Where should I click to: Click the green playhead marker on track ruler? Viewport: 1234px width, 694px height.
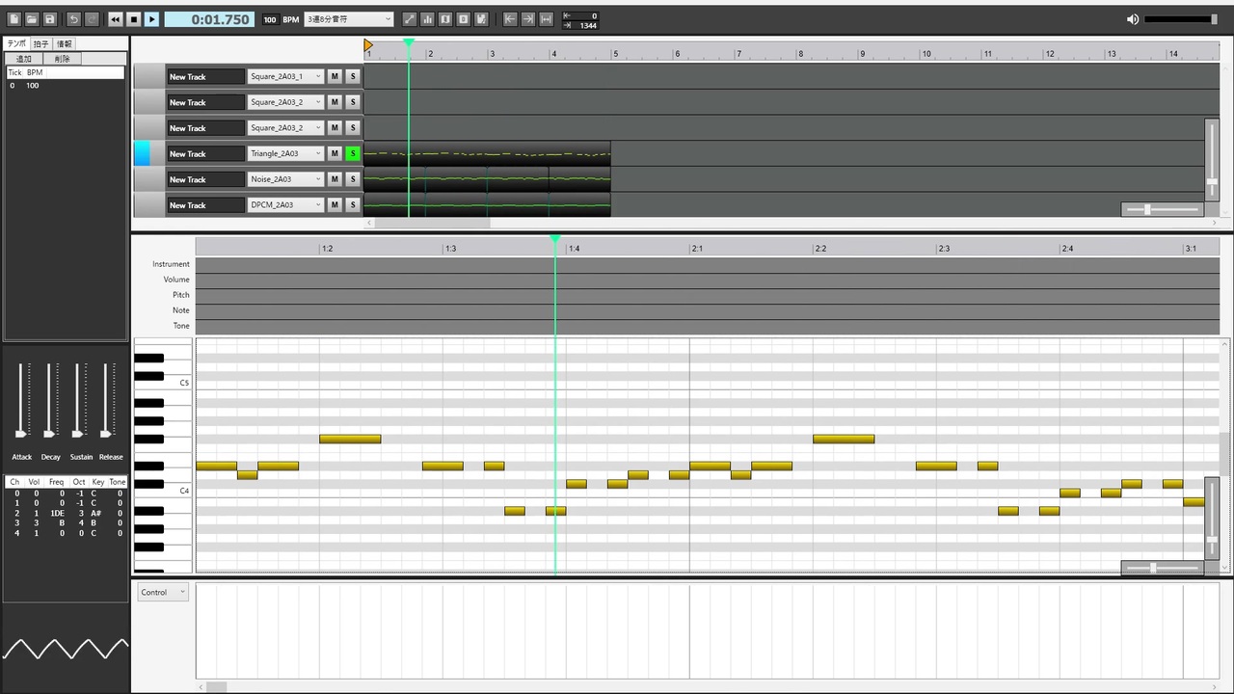(x=409, y=43)
